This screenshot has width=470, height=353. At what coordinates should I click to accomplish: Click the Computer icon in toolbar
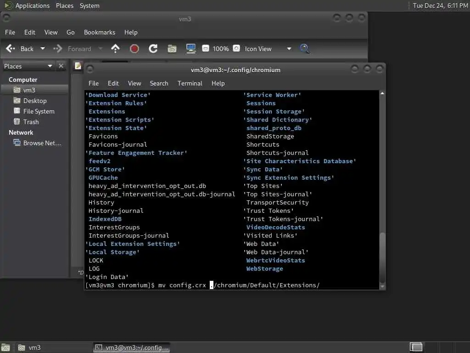[x=191, y=49]
